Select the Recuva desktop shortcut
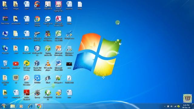194x109 pixels. coord(59,94)
